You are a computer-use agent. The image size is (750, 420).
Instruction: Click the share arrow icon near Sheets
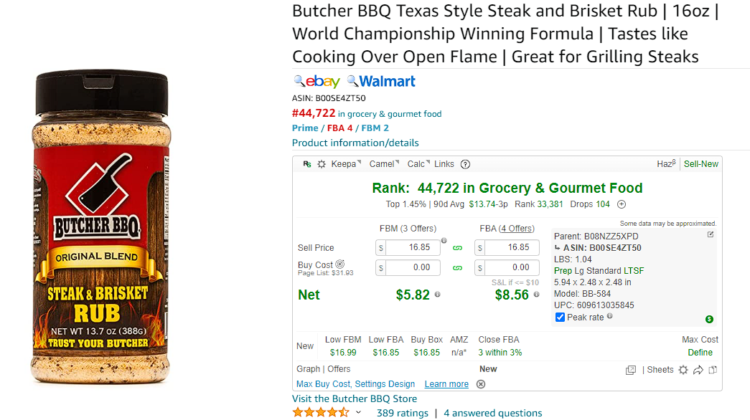698,370
